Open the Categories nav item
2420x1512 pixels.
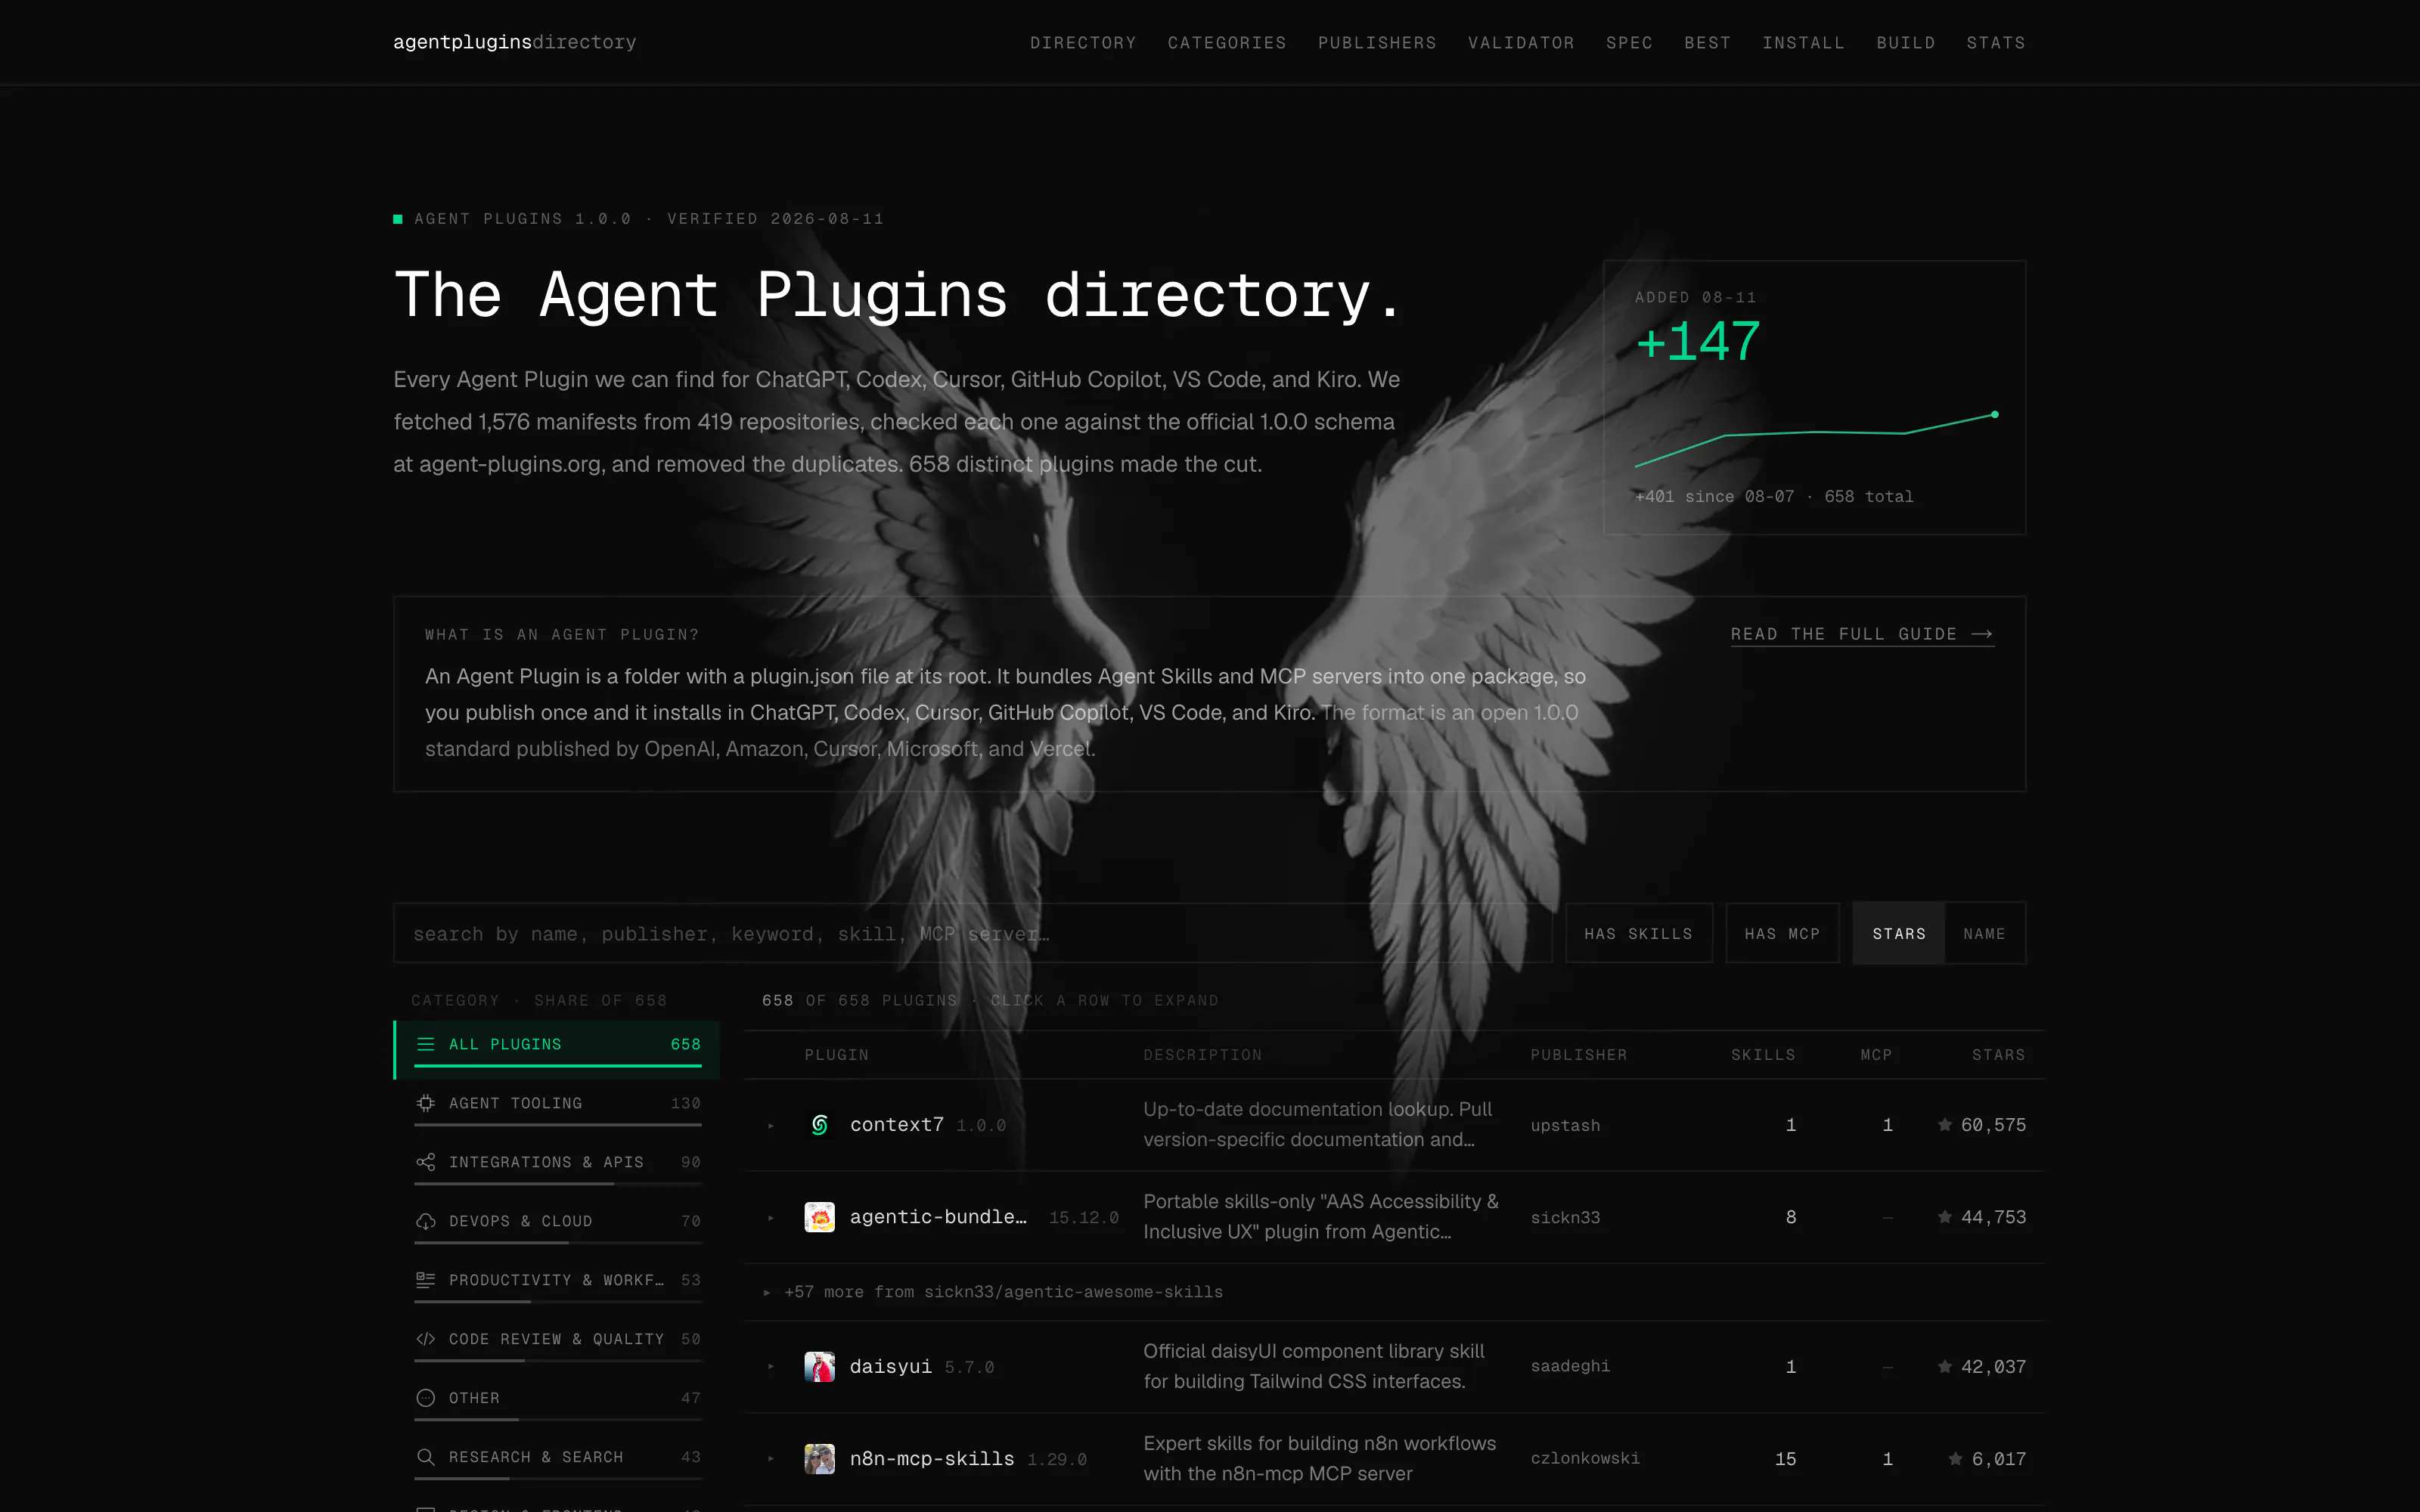click(1227, 43)
